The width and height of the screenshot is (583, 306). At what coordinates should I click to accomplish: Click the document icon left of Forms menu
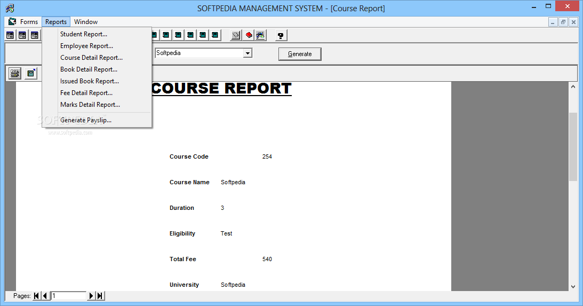pyautogui.click(x=12, y=21)
